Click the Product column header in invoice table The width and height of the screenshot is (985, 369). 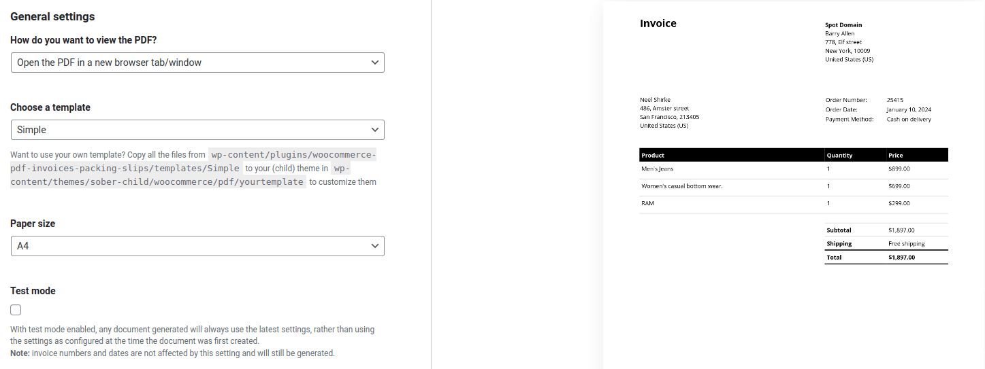(653, 156)
